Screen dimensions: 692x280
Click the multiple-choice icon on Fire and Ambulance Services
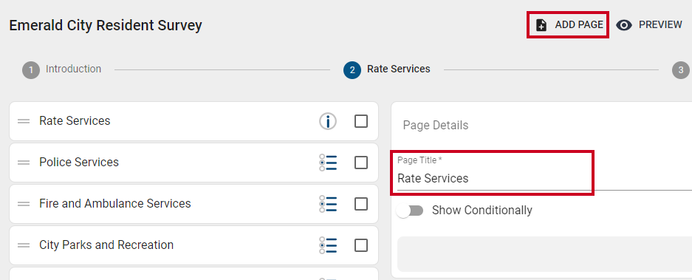click(328, 204)
